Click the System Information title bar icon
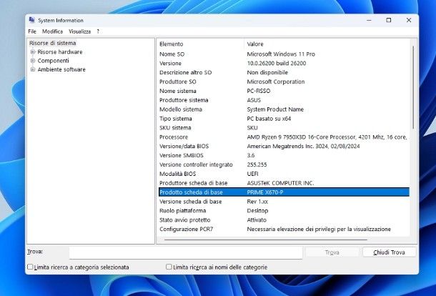This screenshot has width=436, height=296. [32, 20]
